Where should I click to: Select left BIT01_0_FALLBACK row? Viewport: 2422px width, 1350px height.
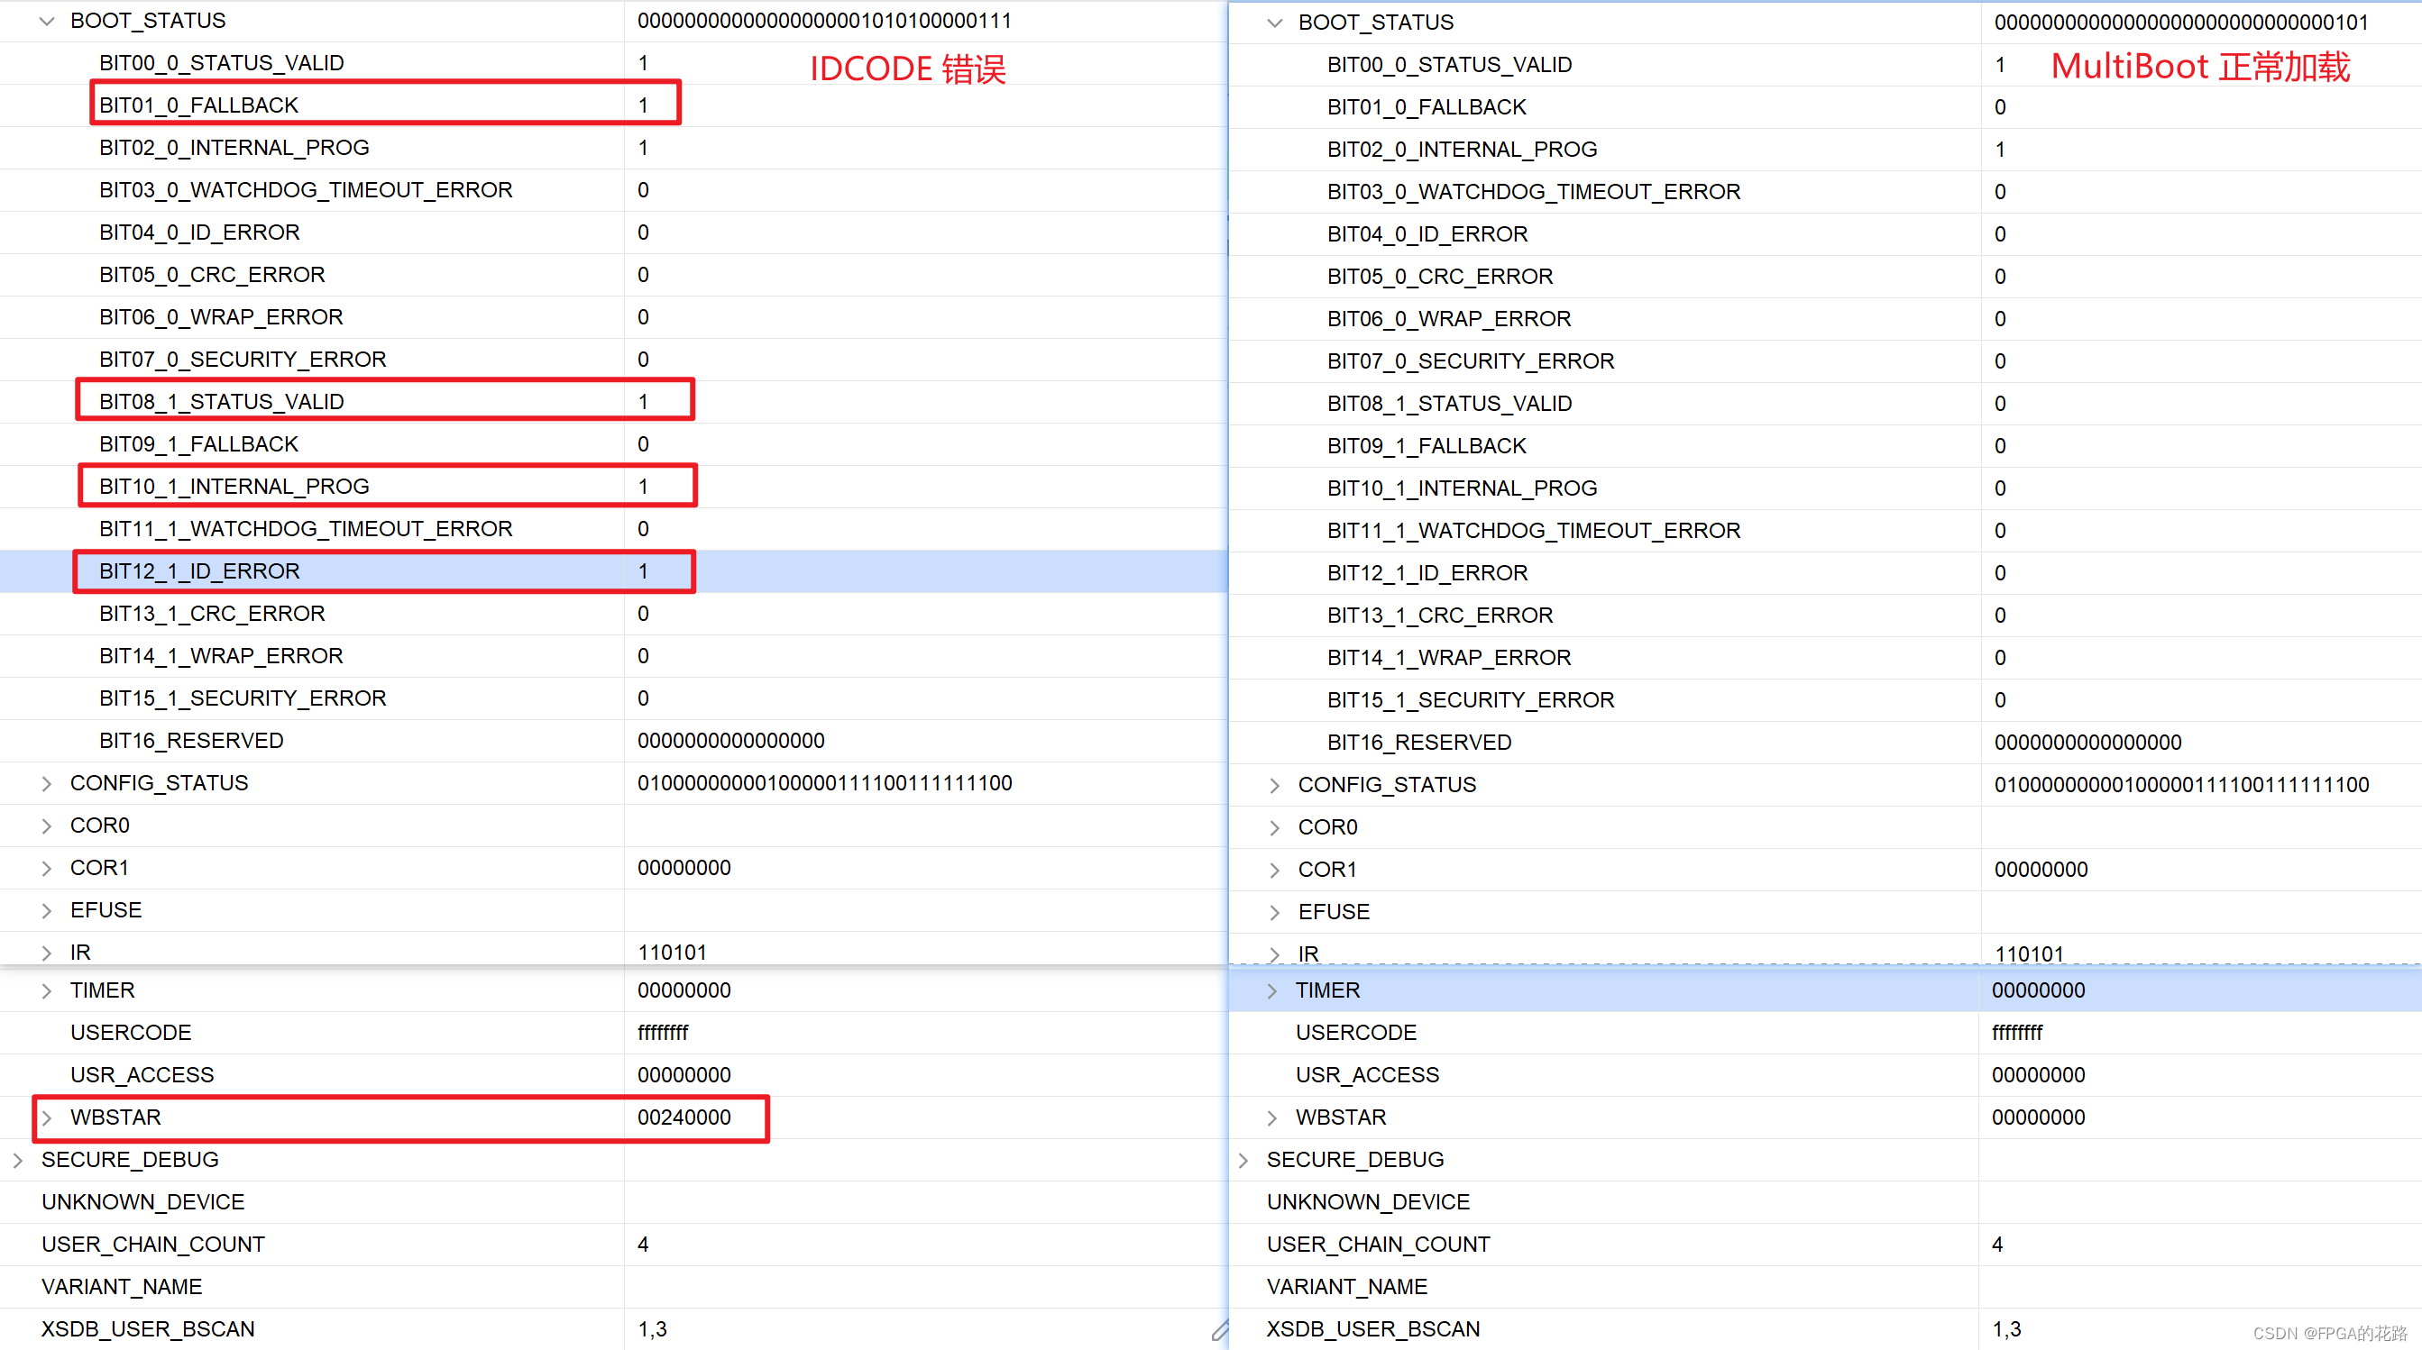(198, 105)
